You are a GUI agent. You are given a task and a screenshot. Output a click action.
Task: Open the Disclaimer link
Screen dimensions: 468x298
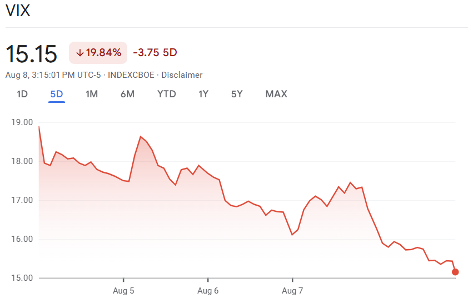(182, 75)
